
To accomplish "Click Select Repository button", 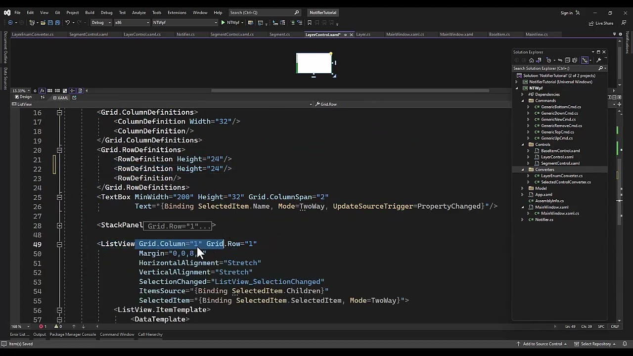I will (x=595, y=344).
